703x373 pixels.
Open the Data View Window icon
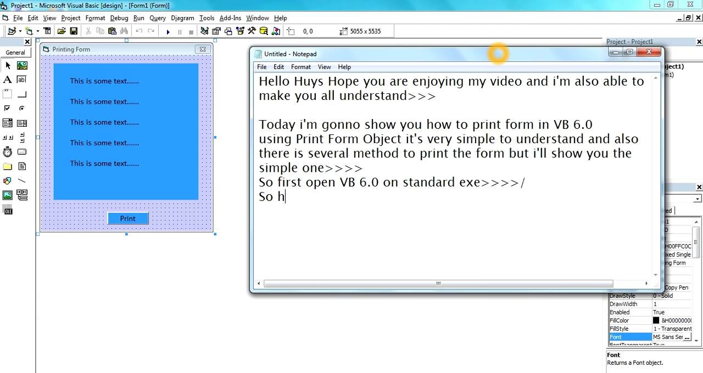coord(264,31)
